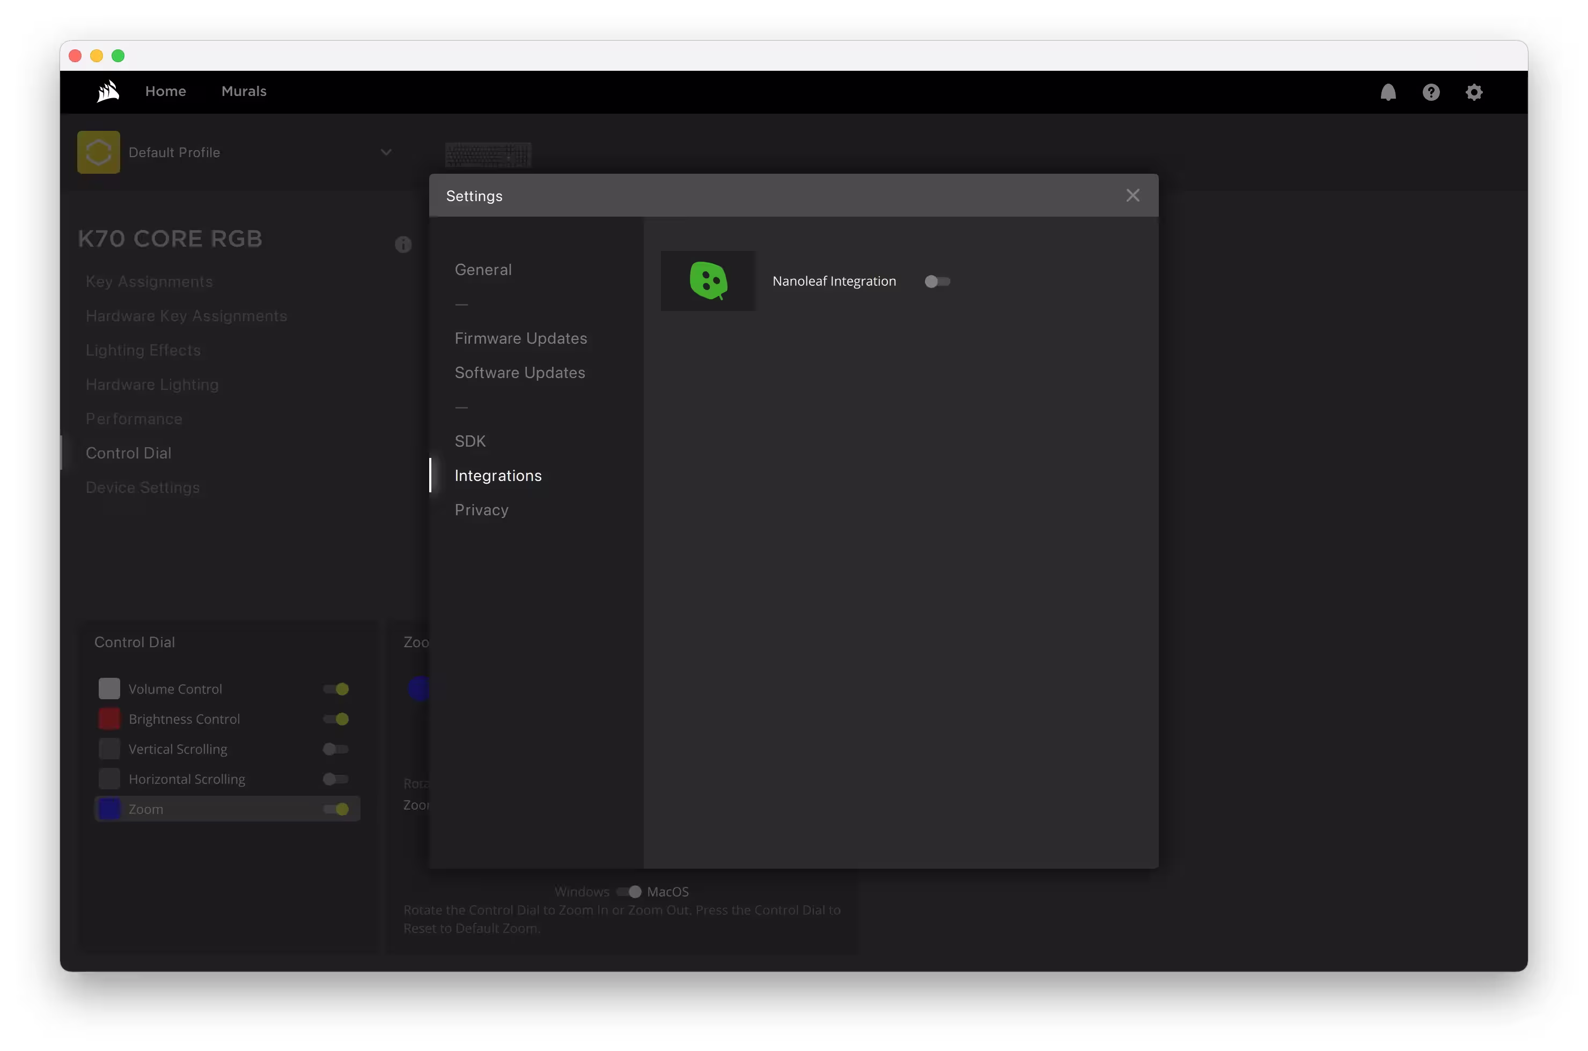The image size is (1588, 1051).
Task: Select the Brightness Control row label
Action: (x=185, y=719)
